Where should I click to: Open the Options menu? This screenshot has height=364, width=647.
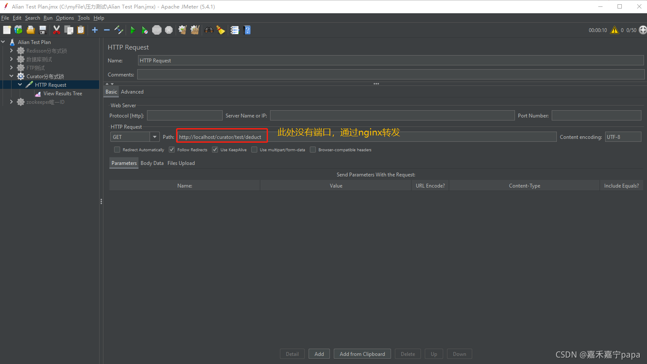(x=65, y=18)
